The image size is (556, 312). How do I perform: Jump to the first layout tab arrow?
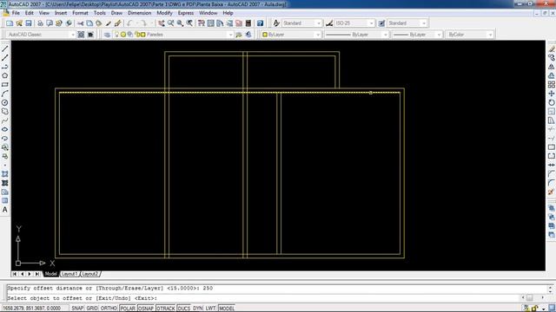pos(14,274)
